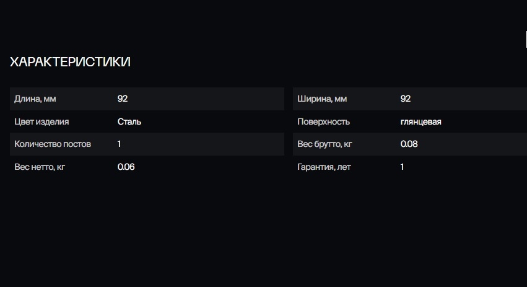This screenshot has width=527, height=287.
Task: Click the Количество постов label
Action: coord(53,144)
